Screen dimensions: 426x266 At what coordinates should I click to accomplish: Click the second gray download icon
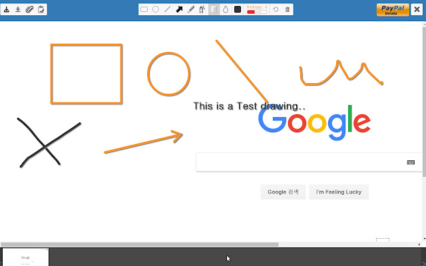(18, 9)
